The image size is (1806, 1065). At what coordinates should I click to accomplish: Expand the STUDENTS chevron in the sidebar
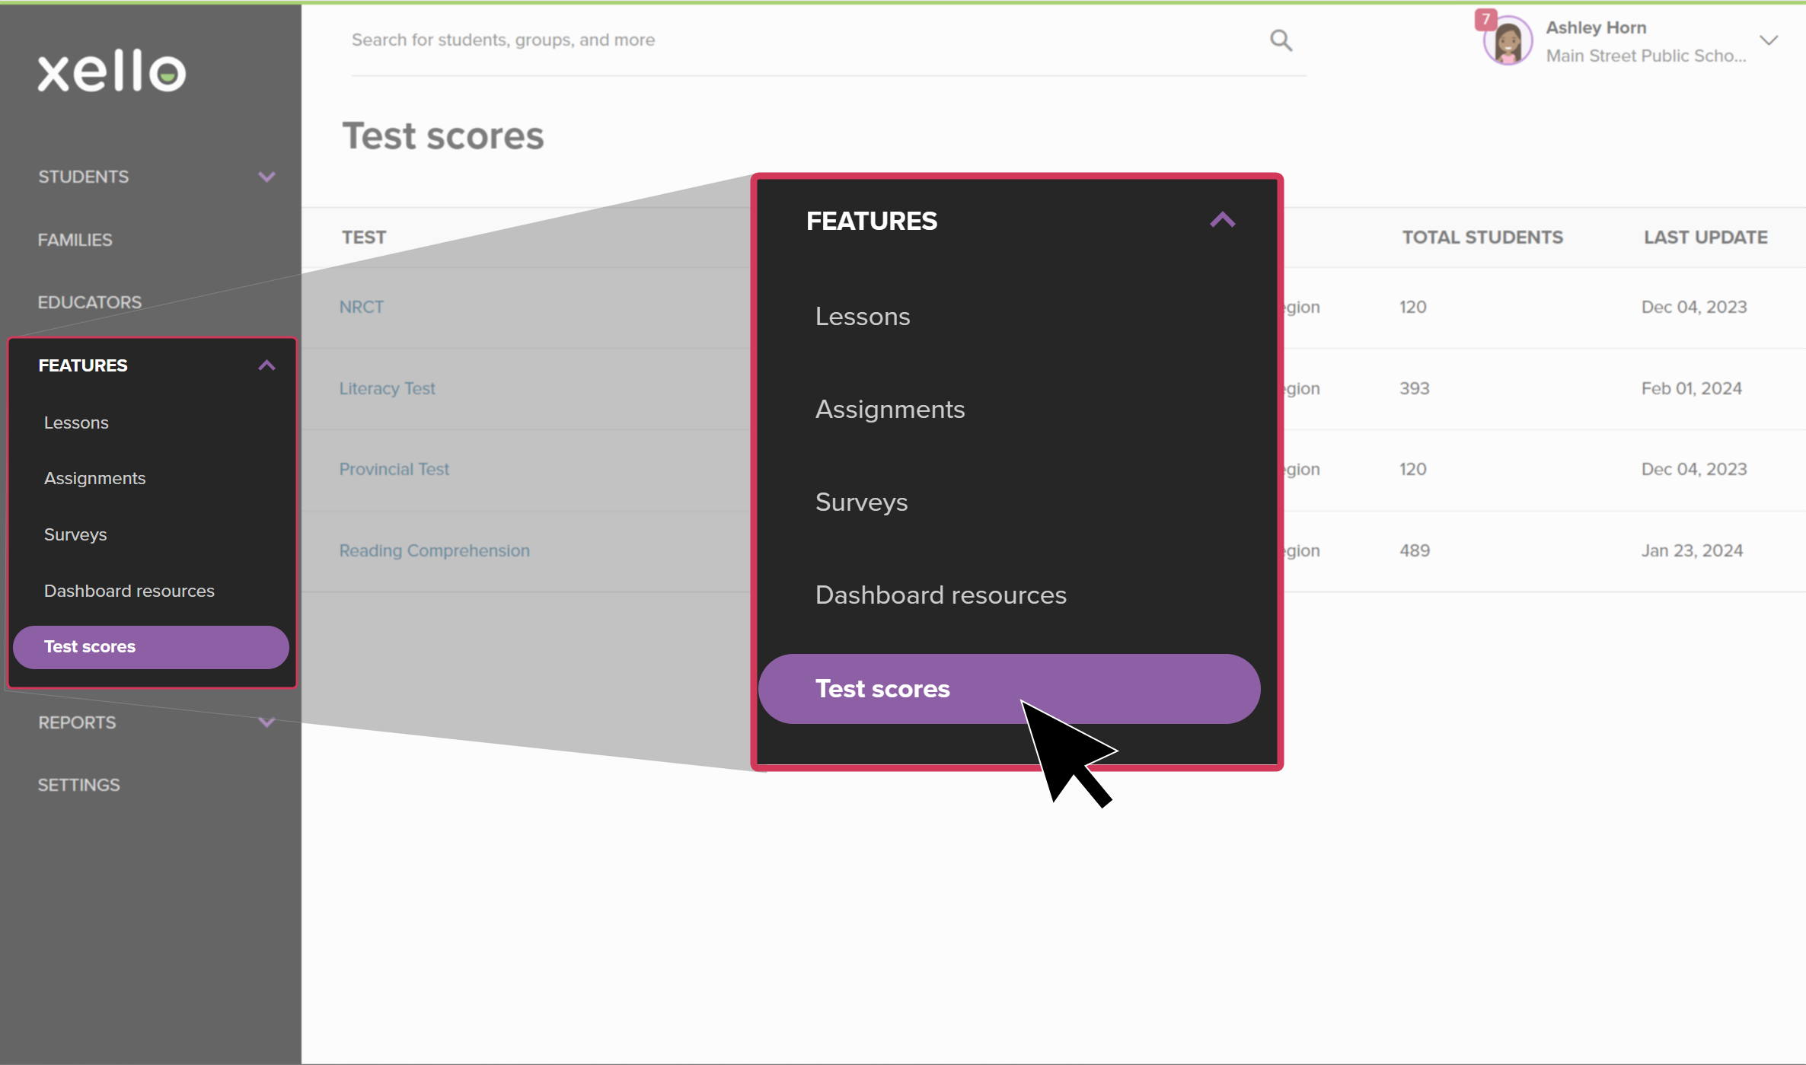point(266,177)
